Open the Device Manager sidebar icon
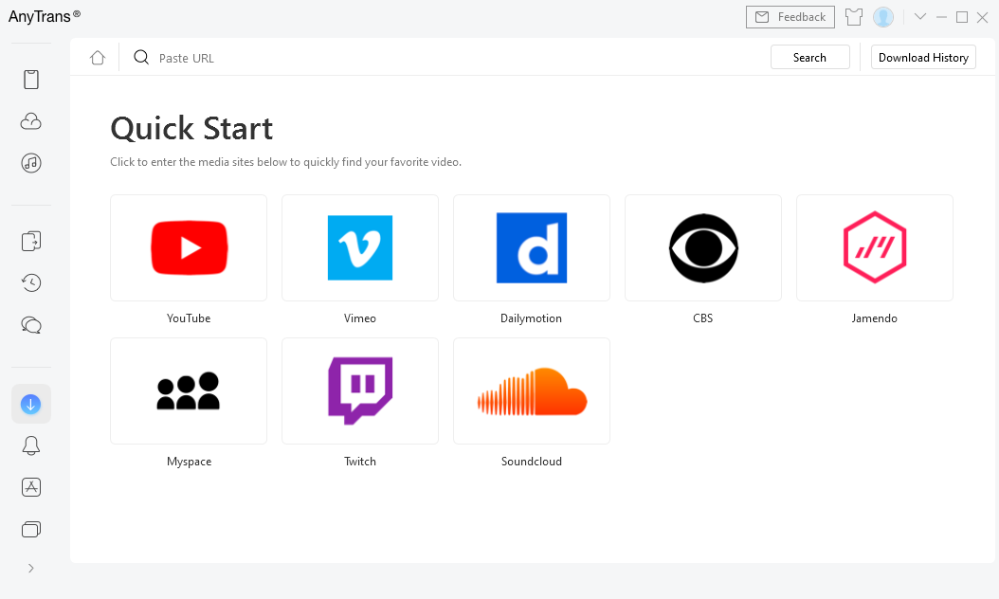This screenshot has height=599, width=999. pos(31,80)
